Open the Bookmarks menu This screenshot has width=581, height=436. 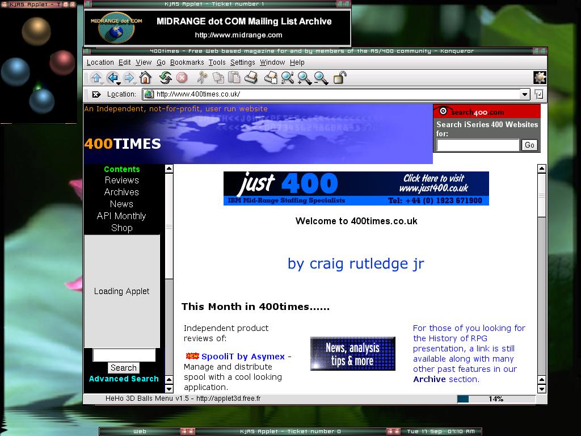pos(187,62)
